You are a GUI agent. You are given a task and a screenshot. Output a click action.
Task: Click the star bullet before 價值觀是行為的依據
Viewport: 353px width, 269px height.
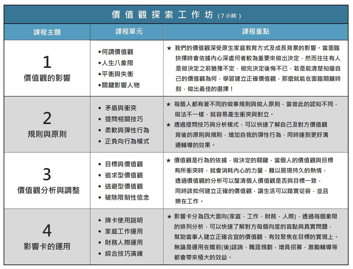click(169, 161)
